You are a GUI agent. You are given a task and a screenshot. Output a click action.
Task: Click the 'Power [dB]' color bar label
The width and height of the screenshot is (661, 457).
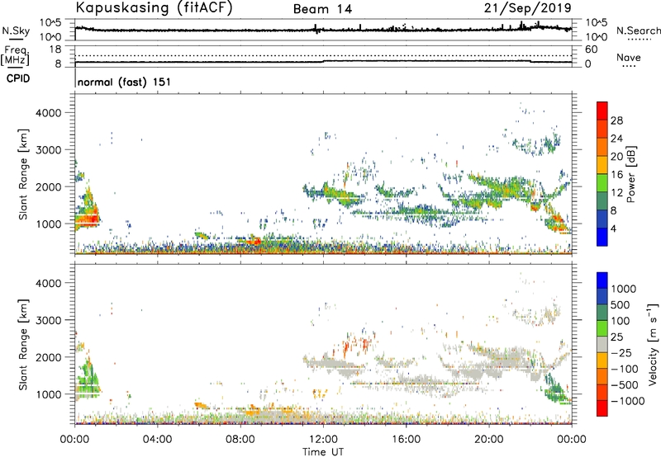click(x=630, y=174)
